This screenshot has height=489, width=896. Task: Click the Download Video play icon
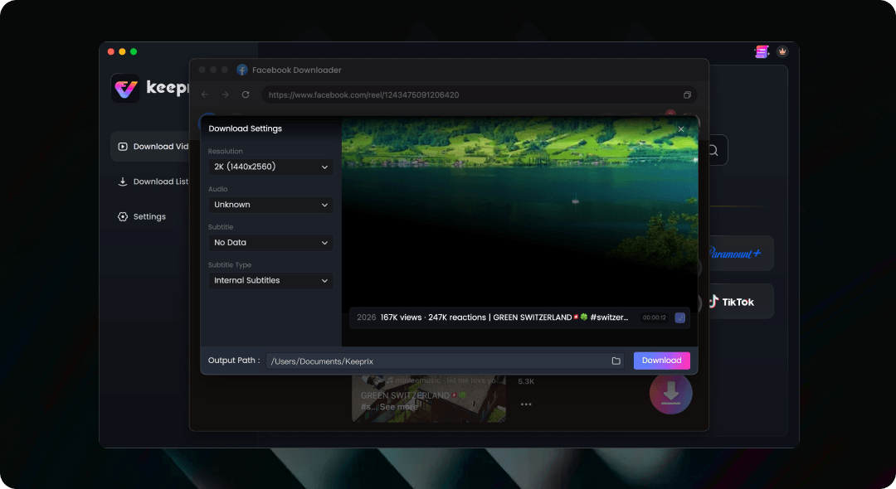[122, 147]
